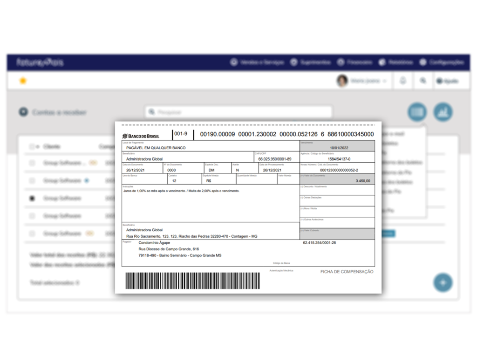477x358 pixels.
Task: Open the Suprimentos menu
Action: (x=310, y=62)
